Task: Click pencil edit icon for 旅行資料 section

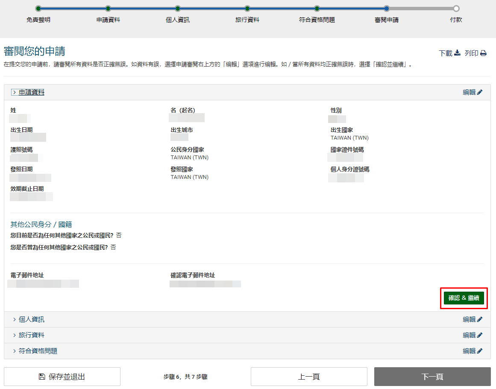Action: click(x=480, y=335)
